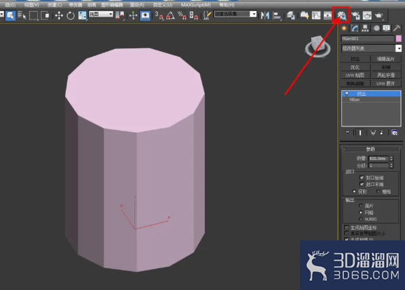
Task: Activate the Select and Rotate tool
Action: [71, 15]
